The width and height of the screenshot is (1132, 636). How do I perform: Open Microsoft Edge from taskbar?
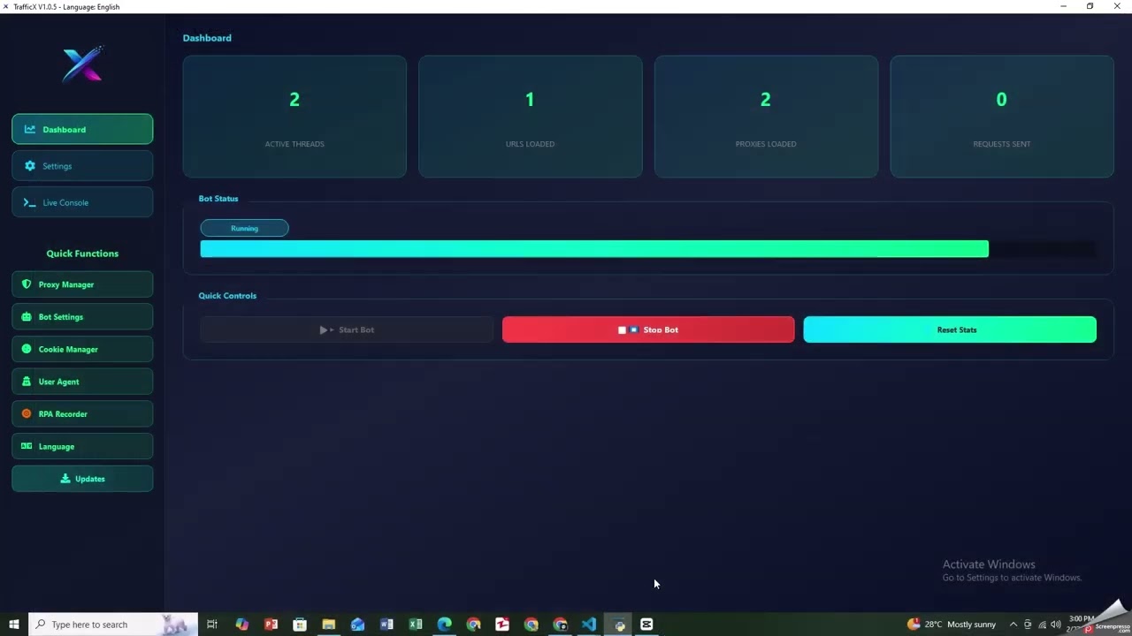click(x=445, y=625)
